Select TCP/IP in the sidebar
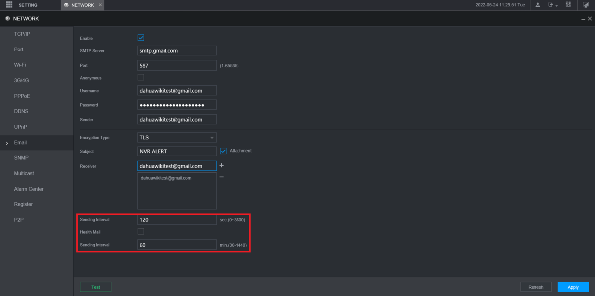 (x=22, y=34)
